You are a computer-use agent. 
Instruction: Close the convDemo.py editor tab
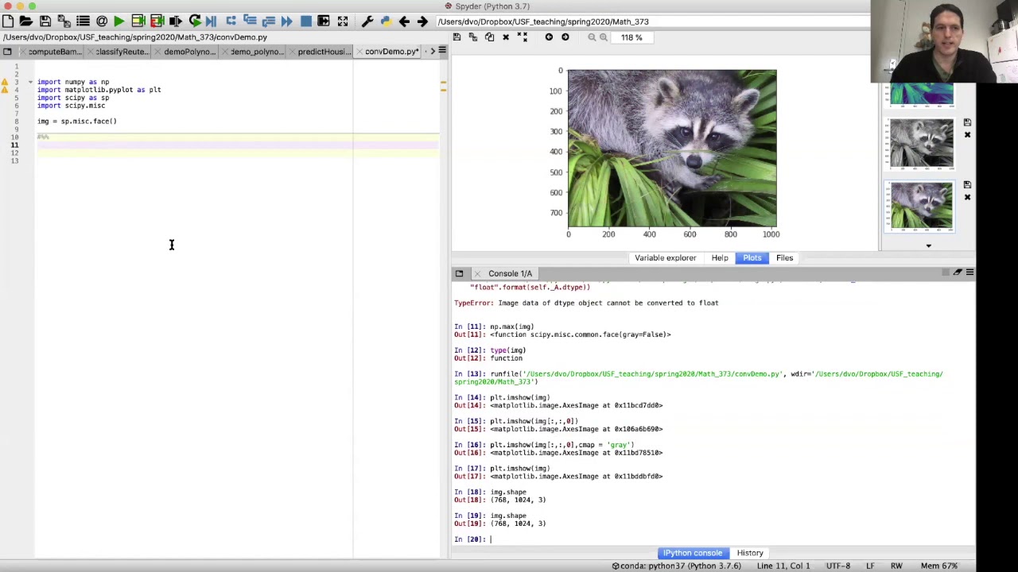point(359,52)
